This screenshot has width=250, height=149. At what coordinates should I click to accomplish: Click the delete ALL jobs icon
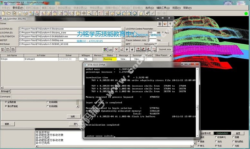(122, 49)
